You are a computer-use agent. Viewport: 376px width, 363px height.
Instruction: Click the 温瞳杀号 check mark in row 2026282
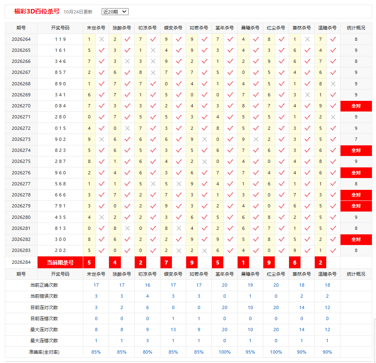(x=333, y=239)
